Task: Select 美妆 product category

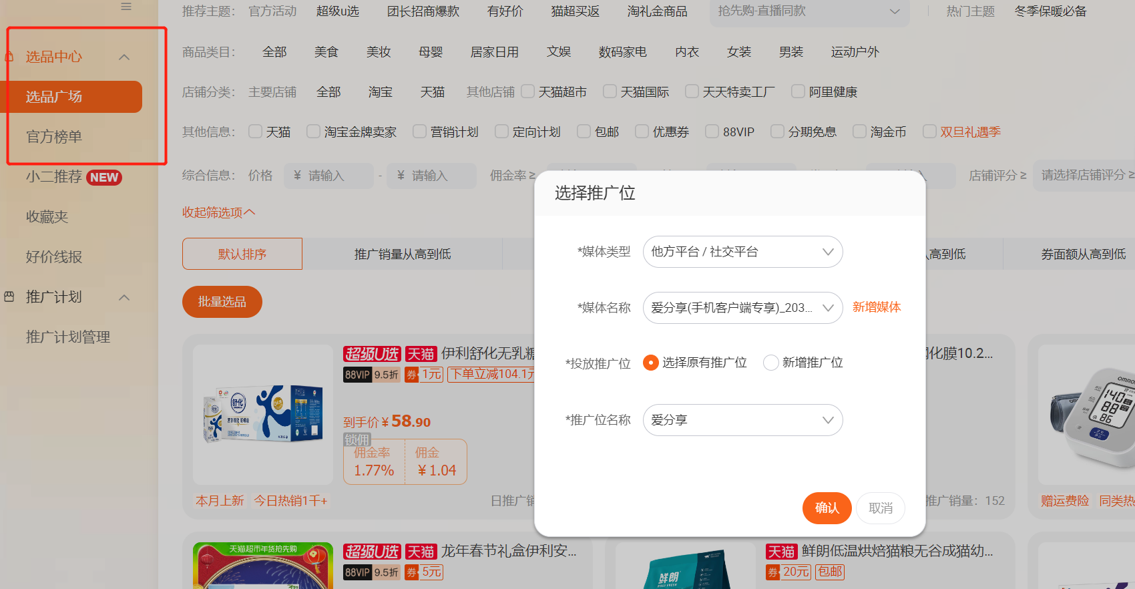Action: point(379,52)
